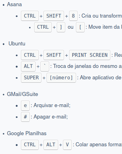The image size is (122, 154).
Task: Click the Ubuntu list heading
Action: [17, 44]
